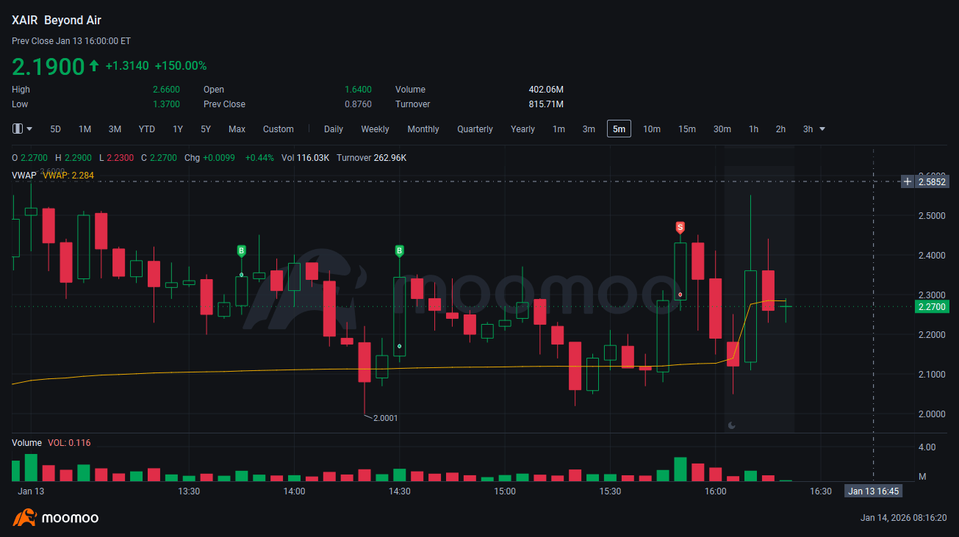Choose the 10m interval

coord(652,129)
